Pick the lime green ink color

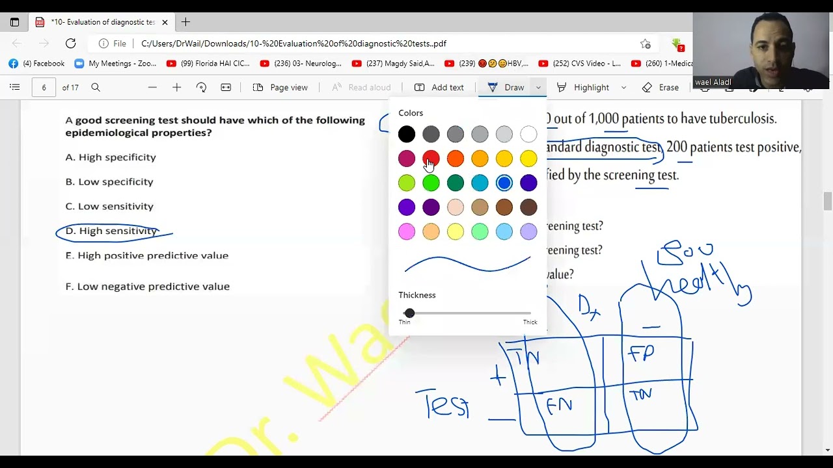[407, 183]
